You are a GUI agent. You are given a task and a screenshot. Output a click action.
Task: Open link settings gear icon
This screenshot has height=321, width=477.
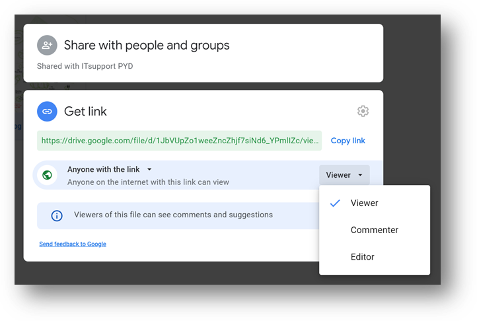pos(363,111)
